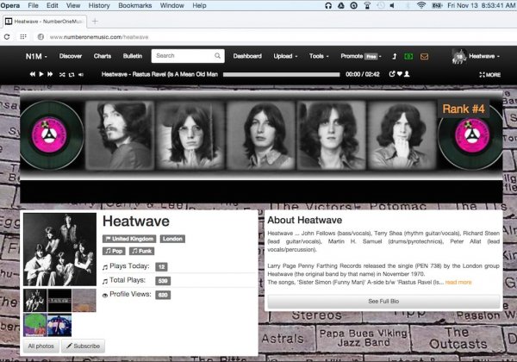Click the green money icon
Viewport: 517px width, 362px height.
408,56
